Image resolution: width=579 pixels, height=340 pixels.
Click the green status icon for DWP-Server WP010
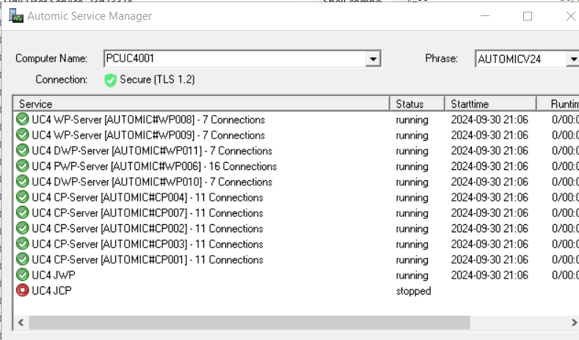pos(23,182)
